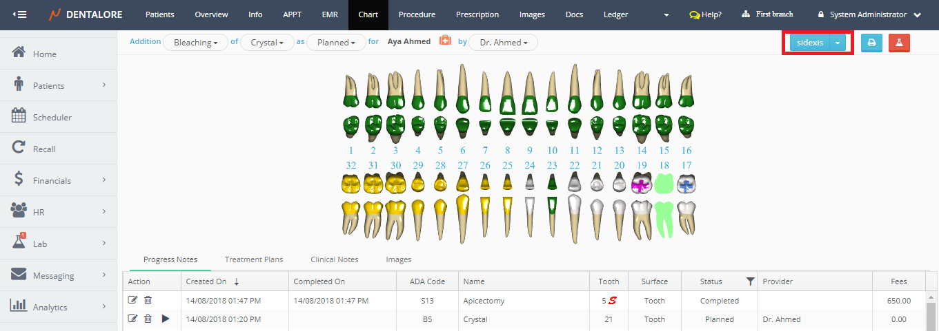Open the Dr. Ahmed provider dropdown
939x331 pixels.
pos(503,43)
